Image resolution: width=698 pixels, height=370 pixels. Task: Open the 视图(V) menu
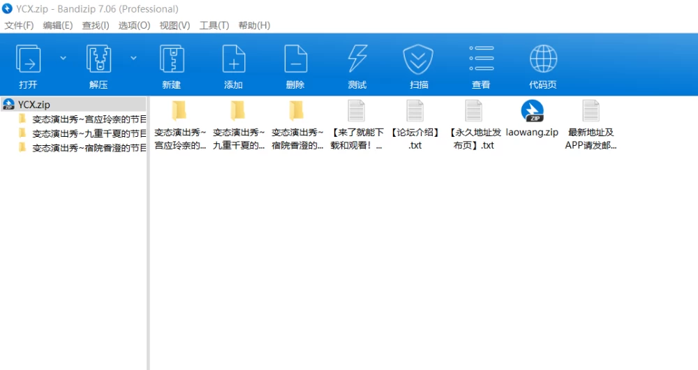175,25
